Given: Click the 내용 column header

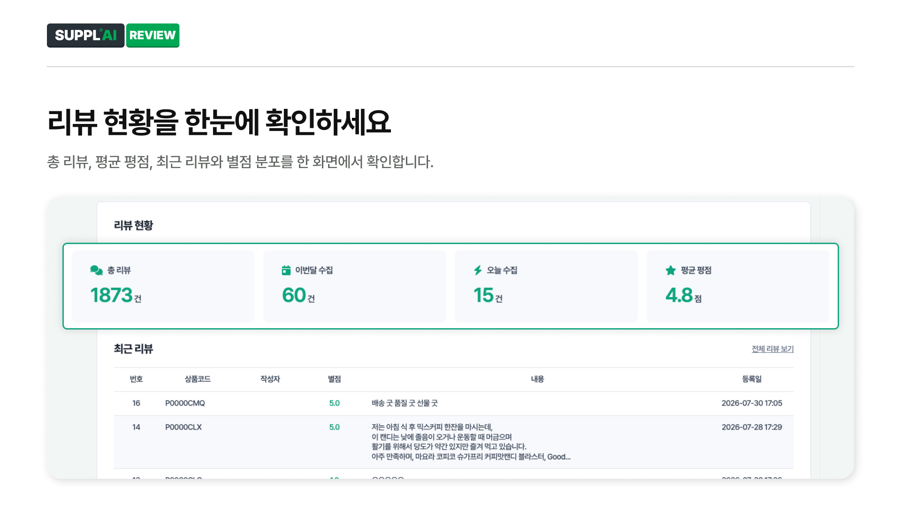Looking at the screenshot, I should 537,379.
